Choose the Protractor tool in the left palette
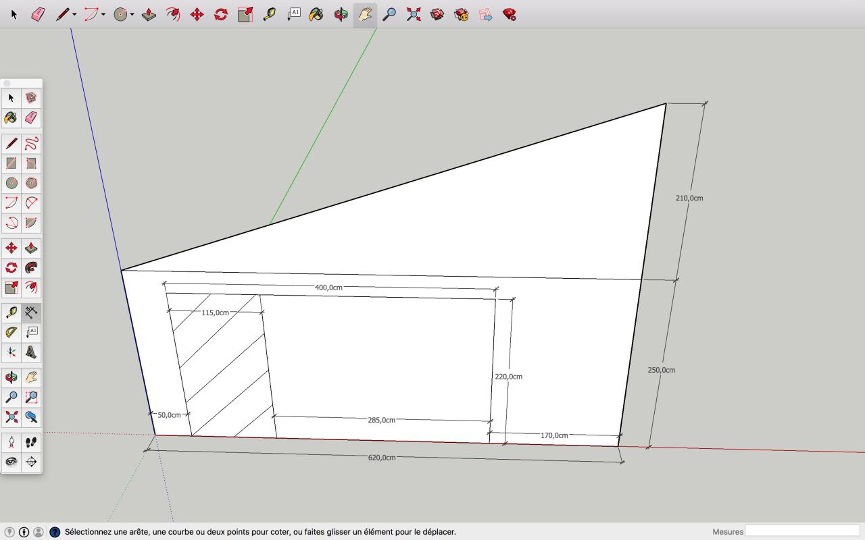 click(x=11, y=332)
